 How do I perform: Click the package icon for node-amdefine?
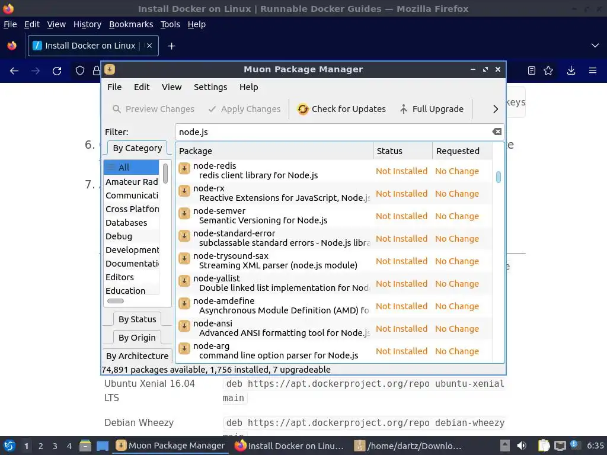184,303
